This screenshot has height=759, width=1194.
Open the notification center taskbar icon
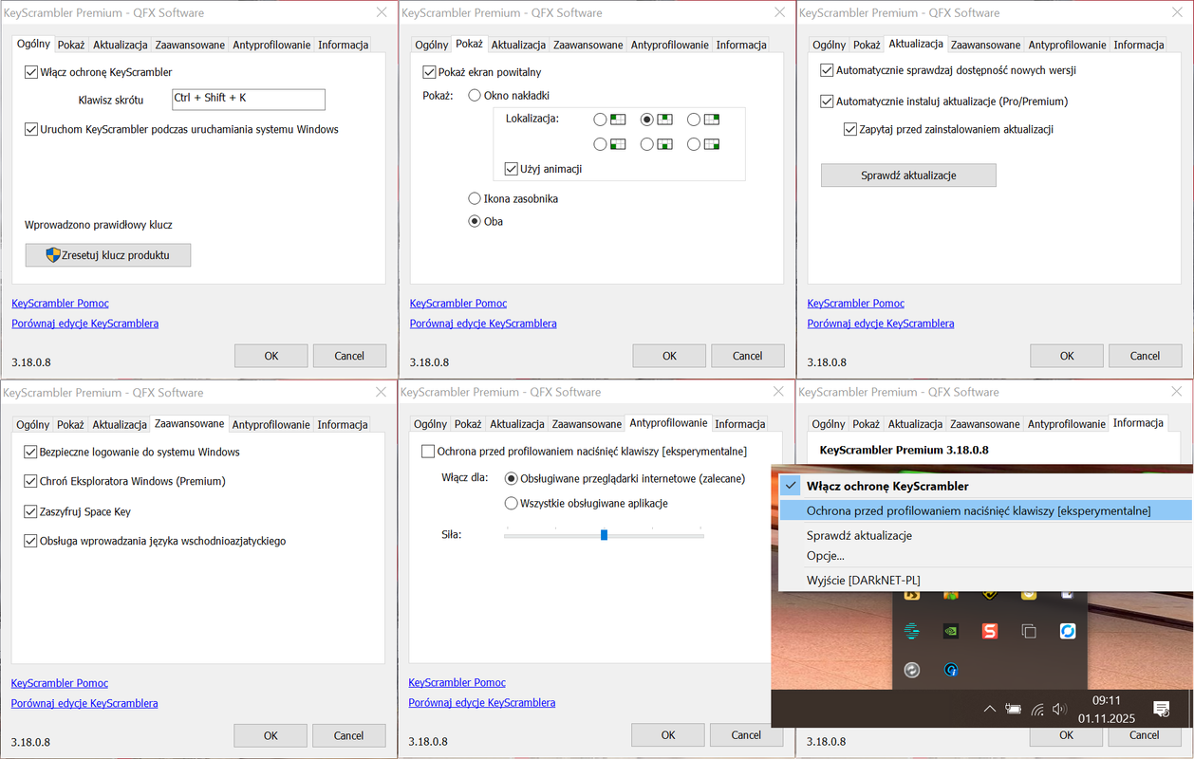pos(1160,709)
